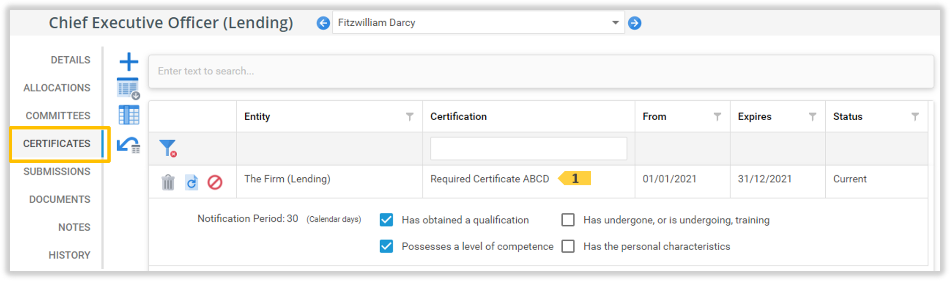Check Has undergone, or is undergoing, training

pos(568,220)
